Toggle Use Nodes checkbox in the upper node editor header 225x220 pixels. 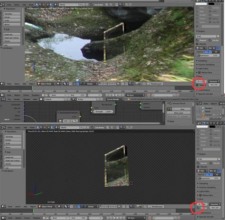92,4
